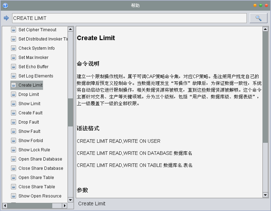The image size is (271, 211).
Task: Click the CREATE LIMIT READ,WRITE ON USER line
Action: click(118, 141)
